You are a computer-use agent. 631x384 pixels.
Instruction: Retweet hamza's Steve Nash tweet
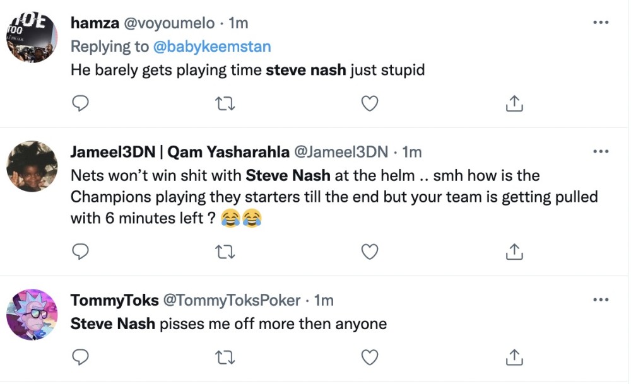click(225, 103)
